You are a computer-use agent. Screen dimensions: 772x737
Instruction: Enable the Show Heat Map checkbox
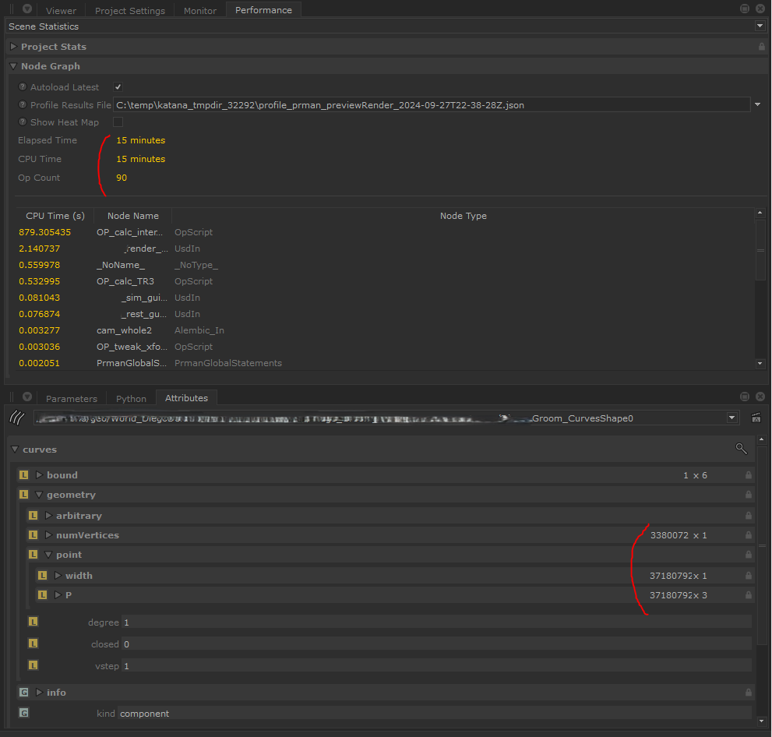coord(118,122)
